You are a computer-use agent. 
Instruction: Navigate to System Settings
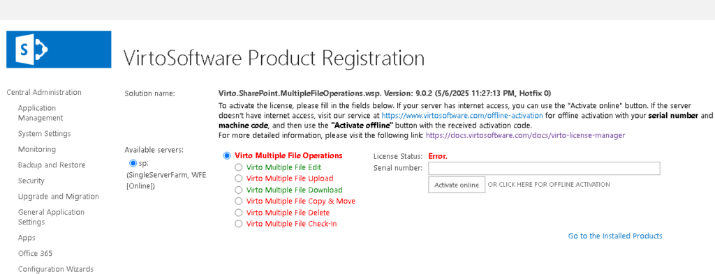point(44,134)
